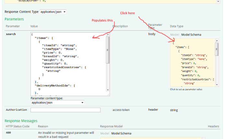Open the Parameter content type dropdown

pyautogui.click(x=57, y=103)
